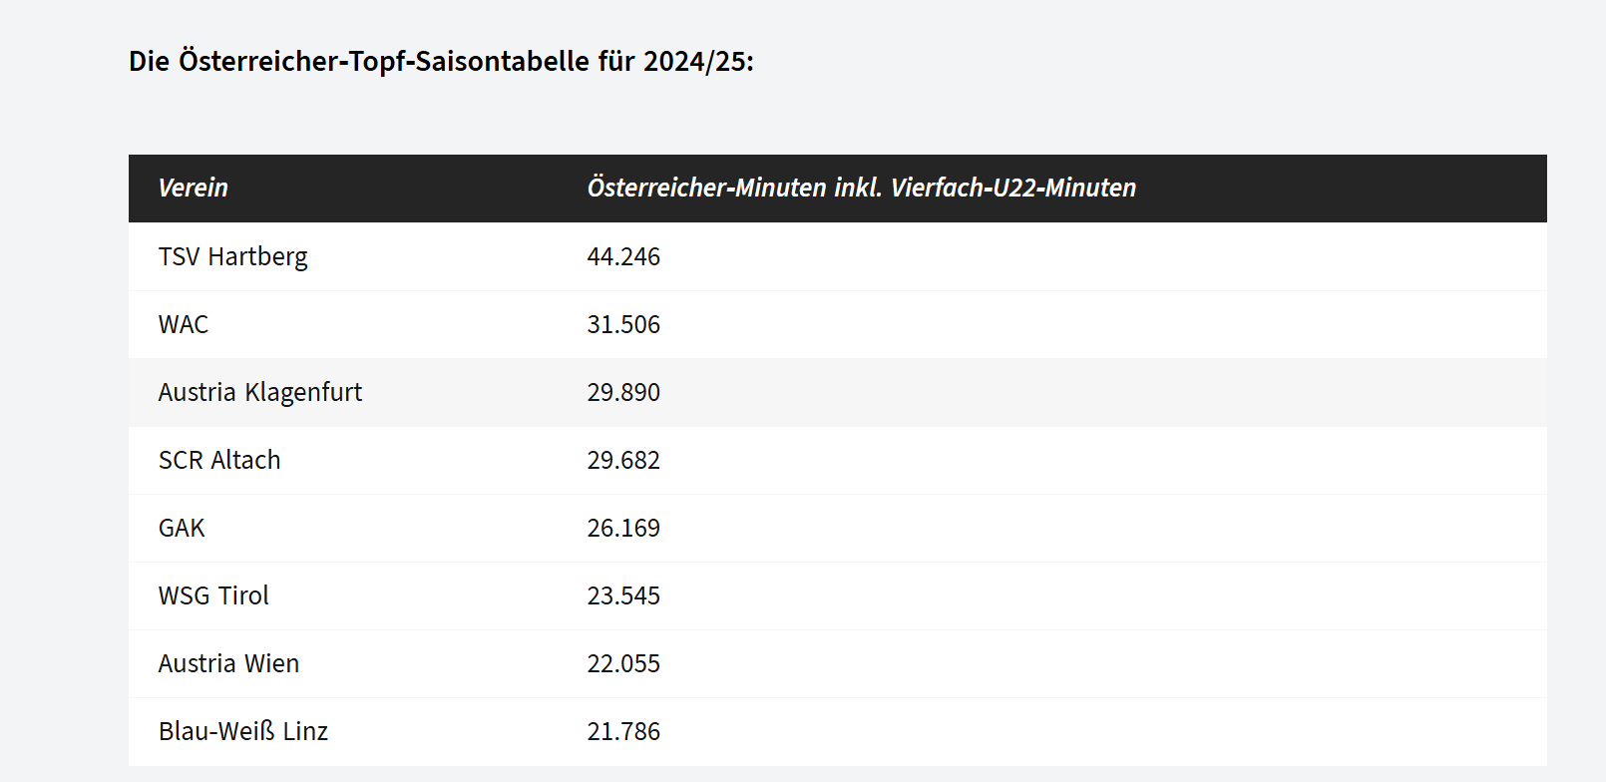Click the value 31.506
Viewport: 1606px width, 782px height.
pyautogui.click(x=623, y=325)
